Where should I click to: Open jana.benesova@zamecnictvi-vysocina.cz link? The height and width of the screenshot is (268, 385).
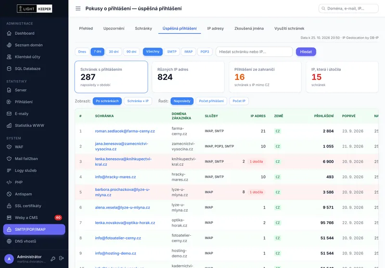click(122, 147)
